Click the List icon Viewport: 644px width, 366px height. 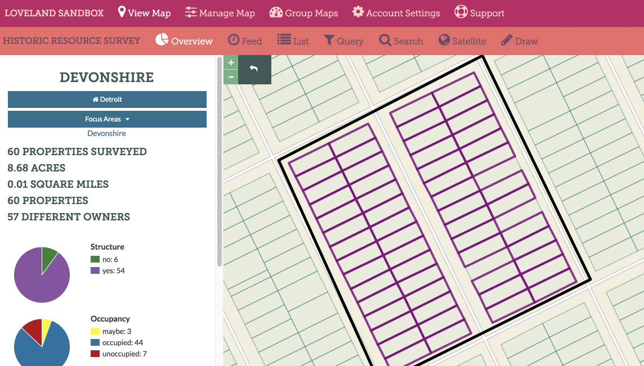point(284,39)
